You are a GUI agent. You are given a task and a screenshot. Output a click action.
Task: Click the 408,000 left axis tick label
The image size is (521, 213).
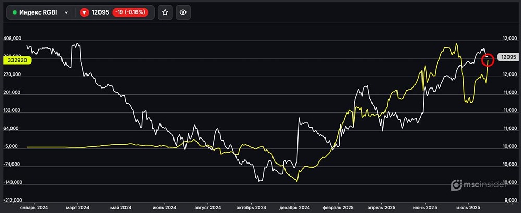pyautogui.click(x=12, y=39)
